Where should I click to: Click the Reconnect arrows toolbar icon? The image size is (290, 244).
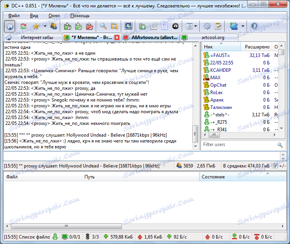[23, 26]
